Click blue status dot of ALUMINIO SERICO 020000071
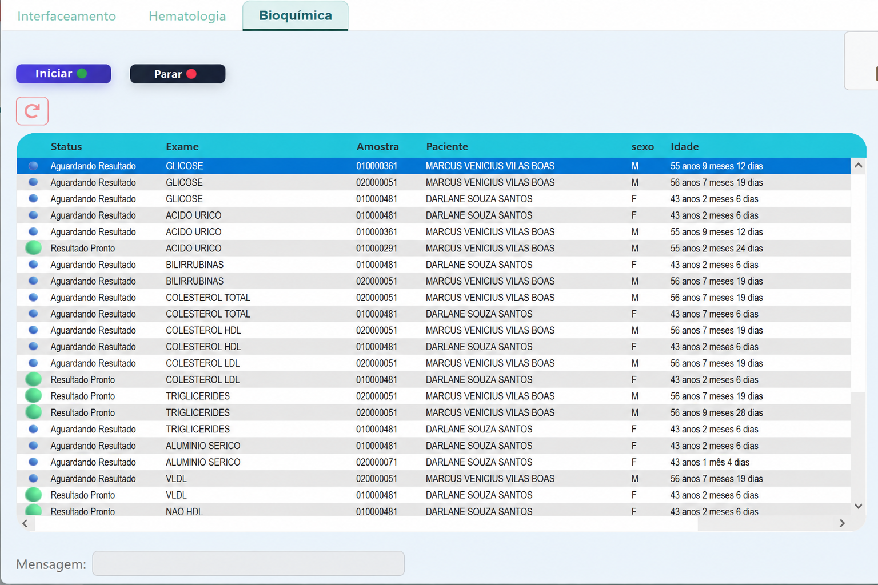 [x=33, y=462]
